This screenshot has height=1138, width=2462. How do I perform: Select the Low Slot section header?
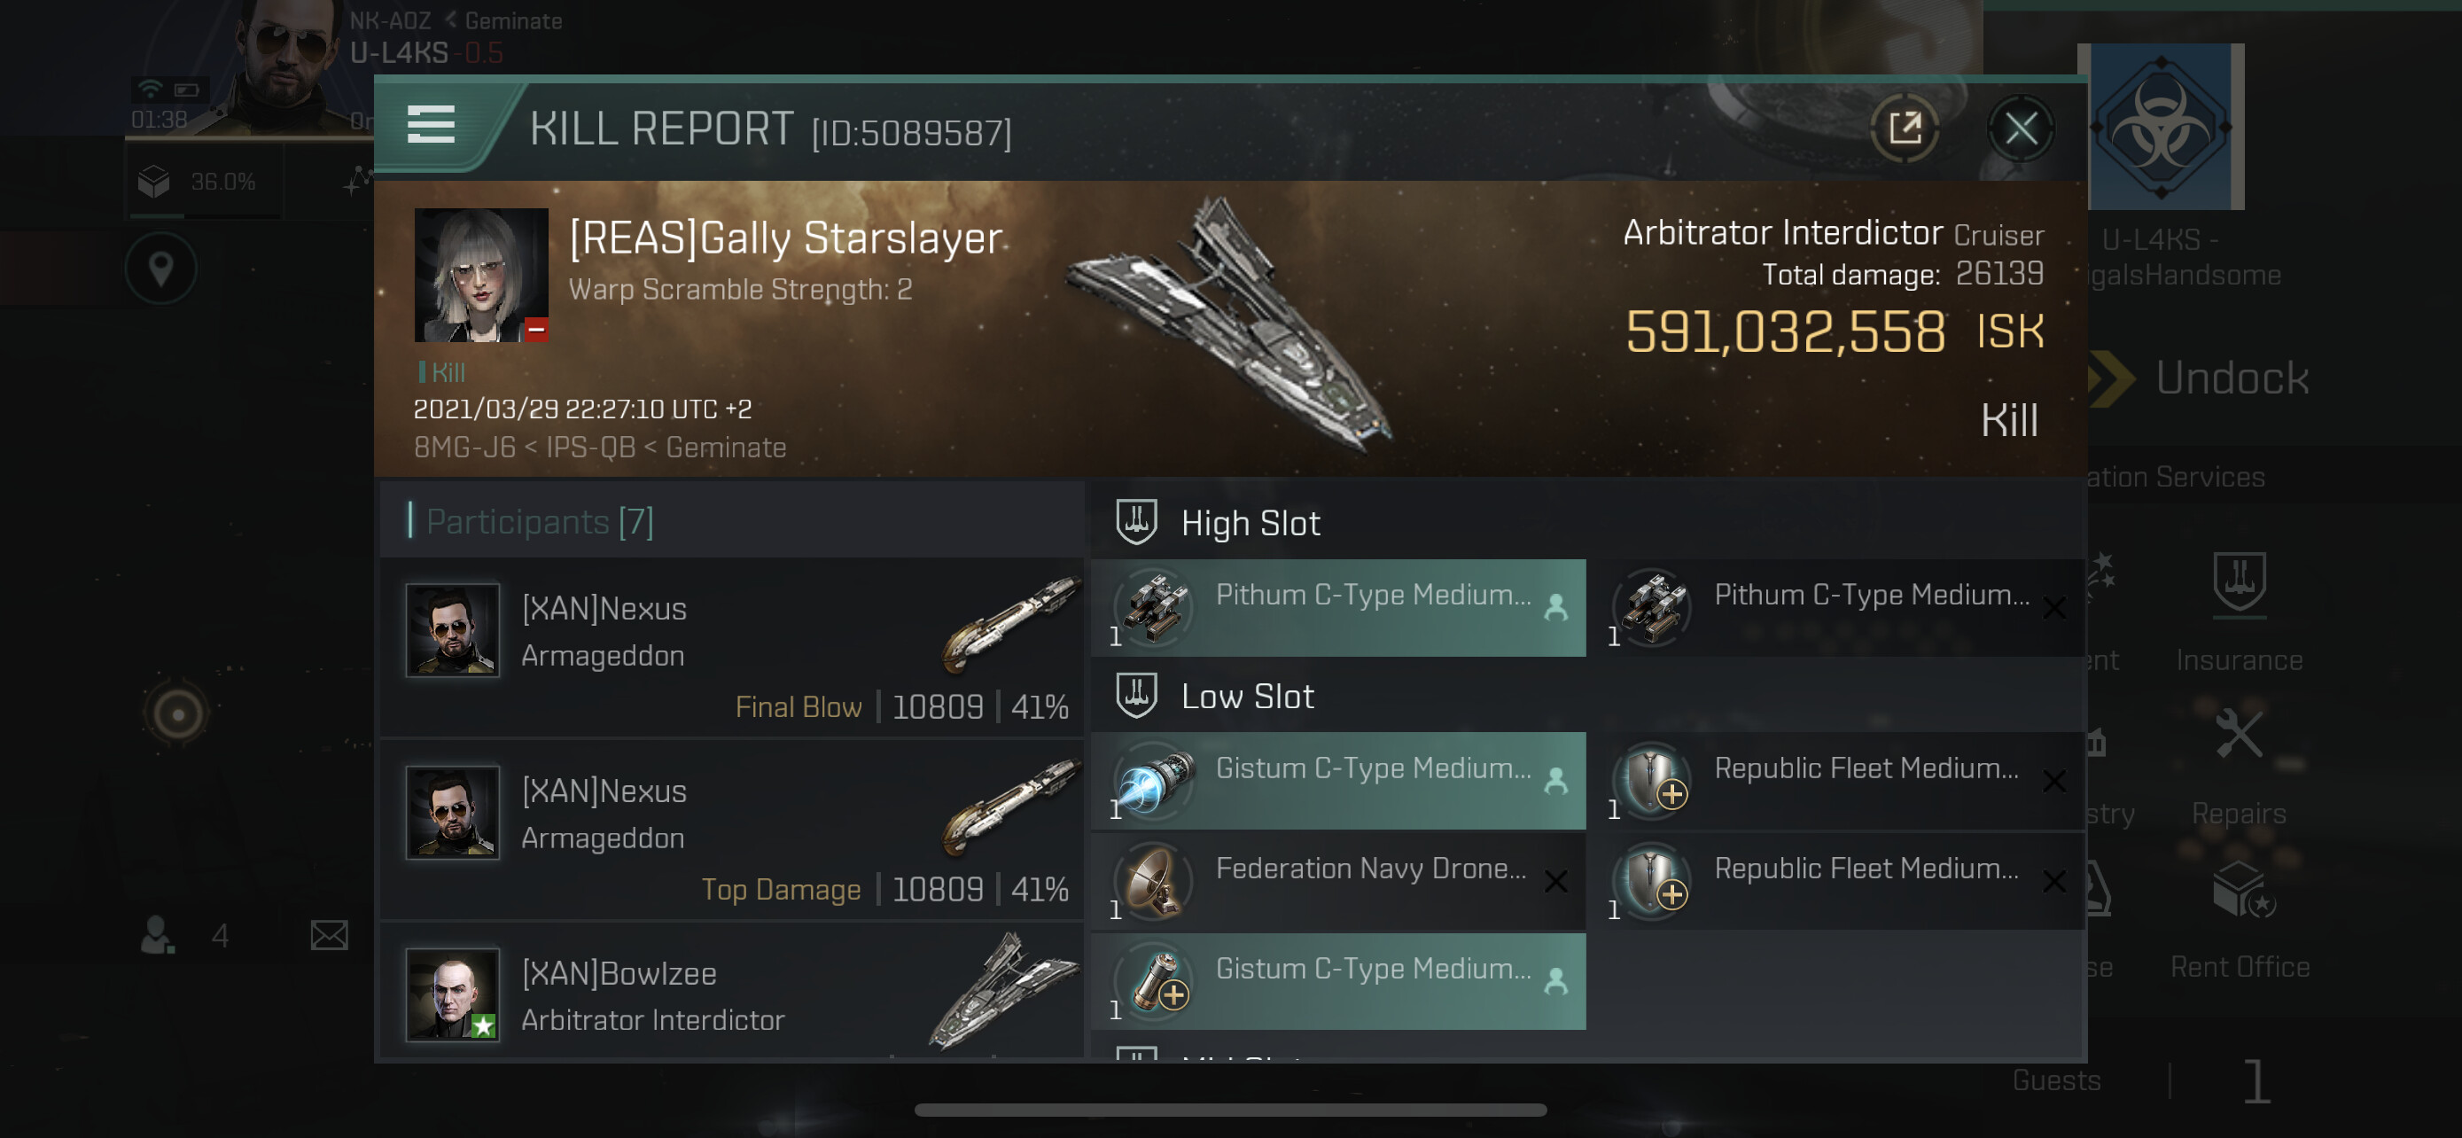click(x=1246, y=696)
